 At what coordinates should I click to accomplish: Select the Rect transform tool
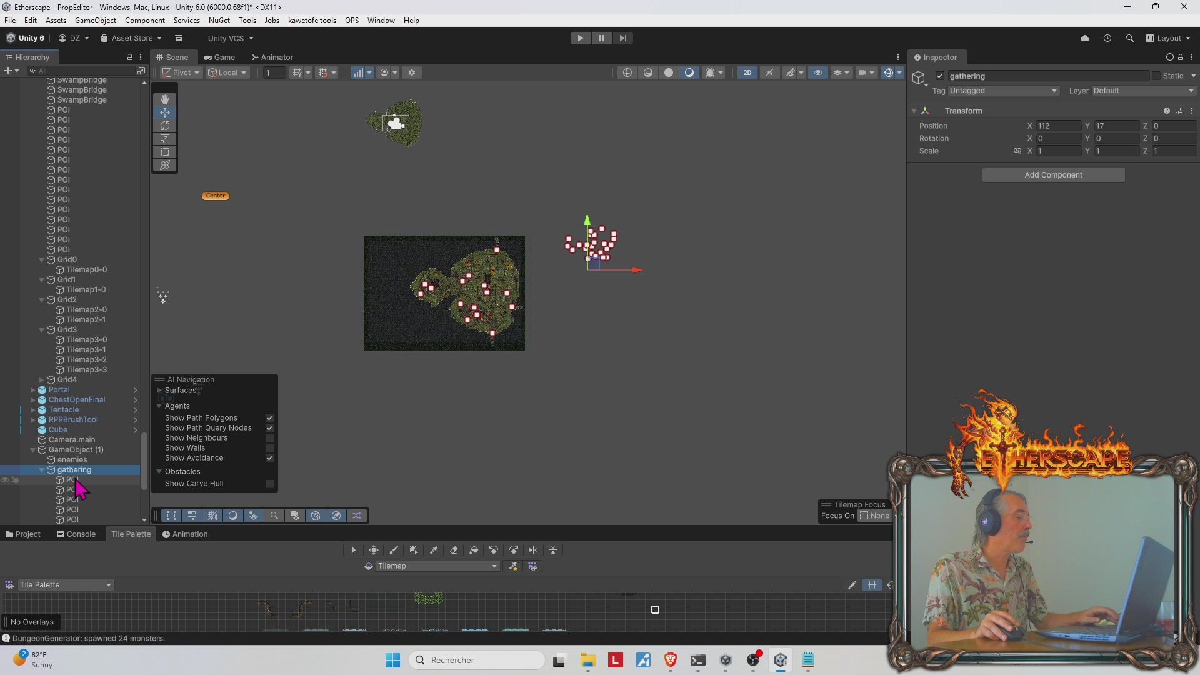[165, 152]
